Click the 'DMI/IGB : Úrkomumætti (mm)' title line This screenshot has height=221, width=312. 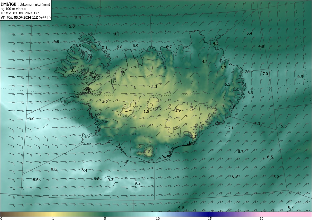pos(25,4)
